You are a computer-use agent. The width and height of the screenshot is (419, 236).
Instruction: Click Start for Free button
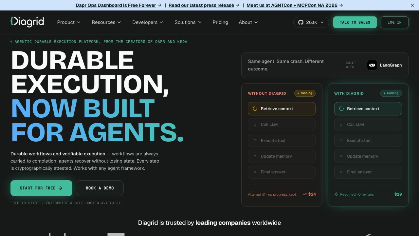pos(41,188)
